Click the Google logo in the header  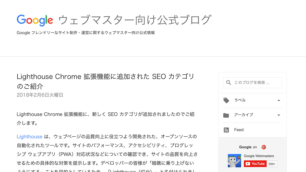[x=35, y=20]
